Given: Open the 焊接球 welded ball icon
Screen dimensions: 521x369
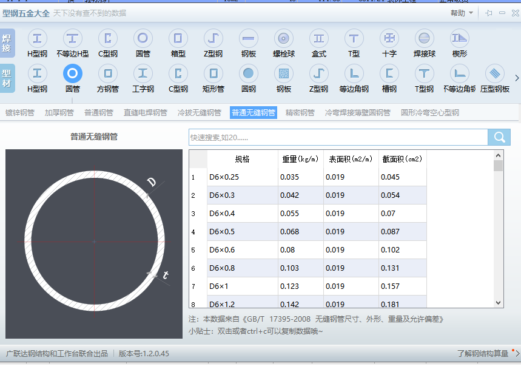Looking at the screenshot, I should pos(425,39).
